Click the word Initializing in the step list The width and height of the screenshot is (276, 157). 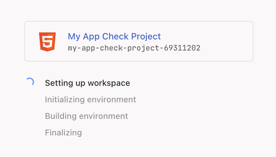coord(65,99)
